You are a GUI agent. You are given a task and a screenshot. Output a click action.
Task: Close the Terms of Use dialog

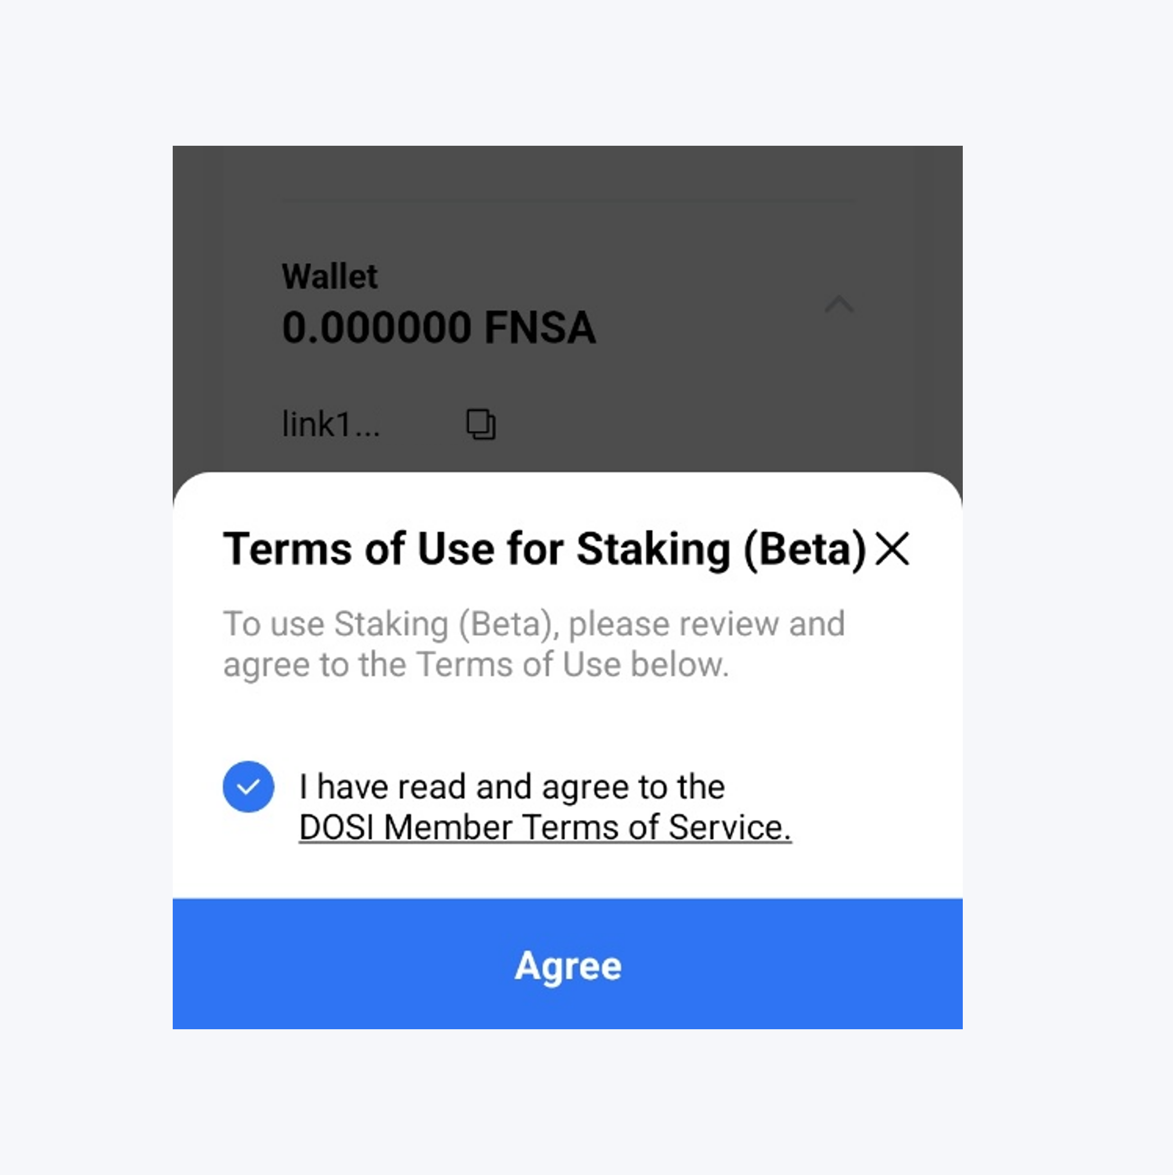(892, 549)
